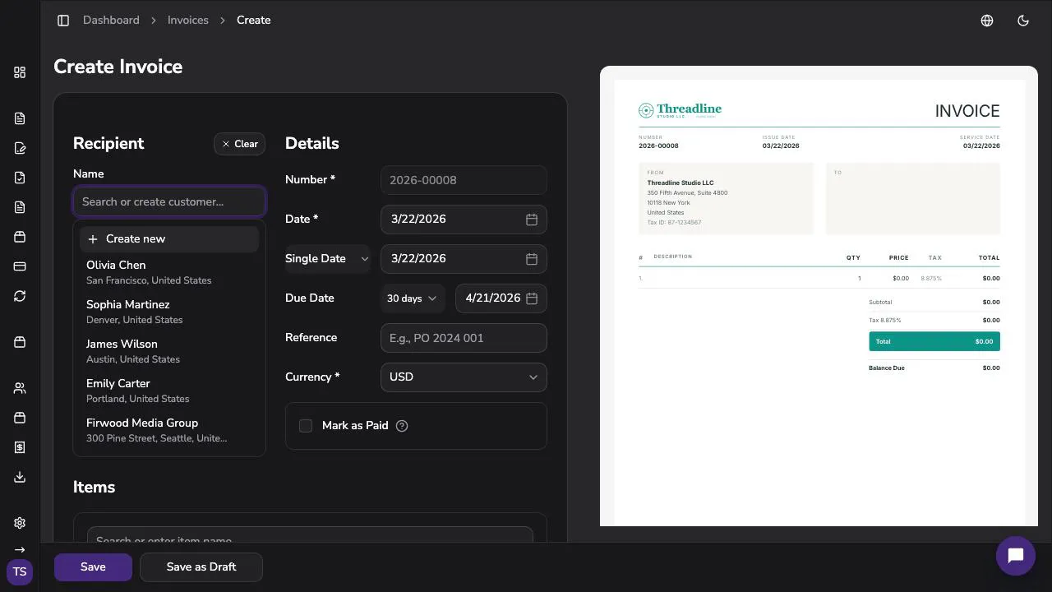Click the document with checkmark sidebar icon

[x=20, y=178]
